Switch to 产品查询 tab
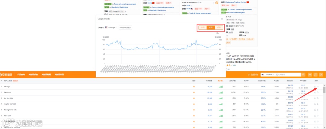Screen dimensions: 326x129 (21, 74)
